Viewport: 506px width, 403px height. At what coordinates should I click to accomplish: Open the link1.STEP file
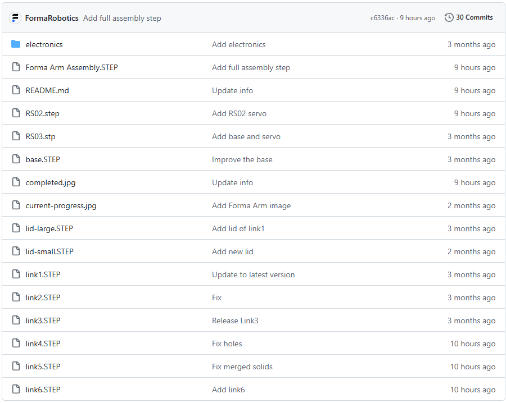(x=43, y=274)
